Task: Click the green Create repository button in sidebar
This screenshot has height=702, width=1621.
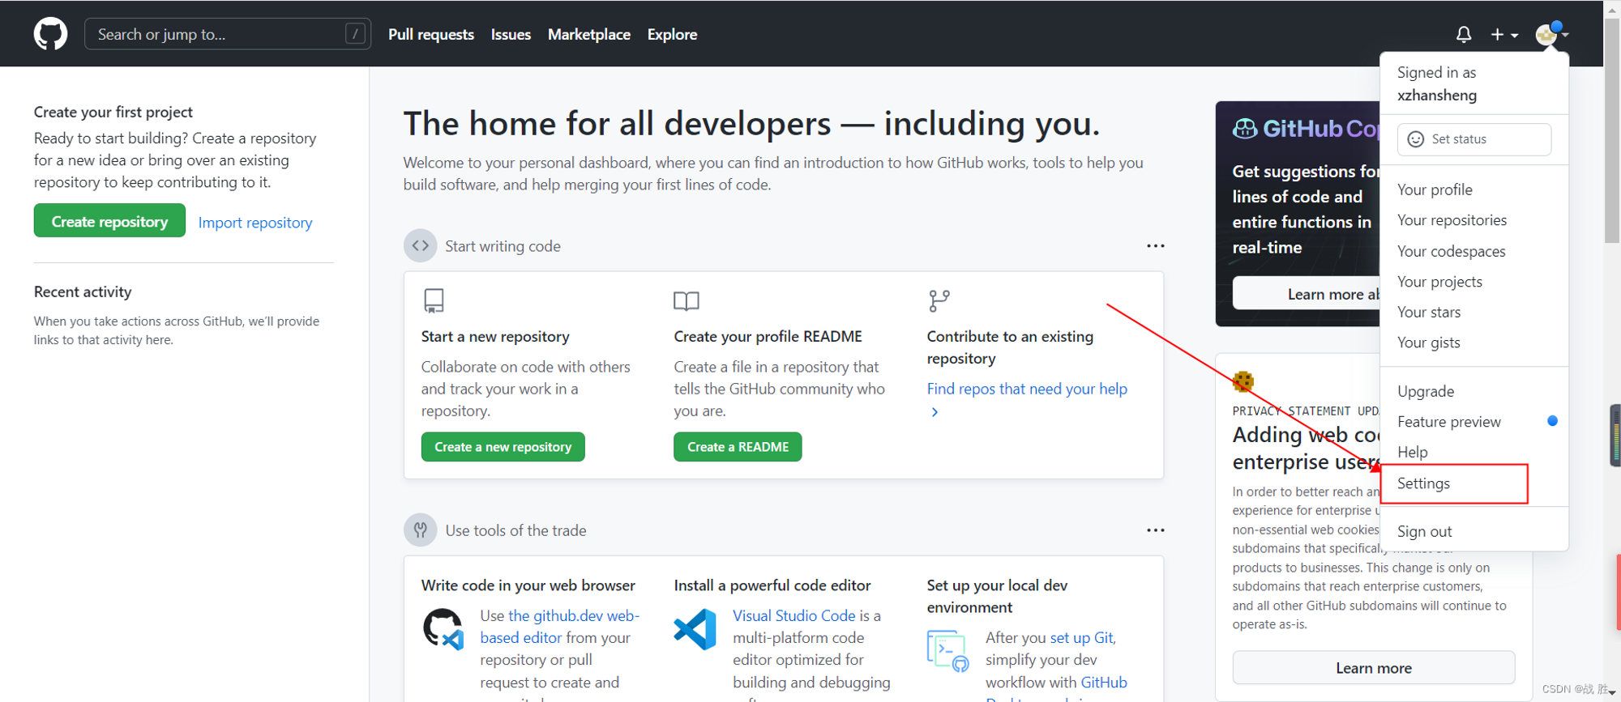Action: pyautogui.click(x=109, y=221)
